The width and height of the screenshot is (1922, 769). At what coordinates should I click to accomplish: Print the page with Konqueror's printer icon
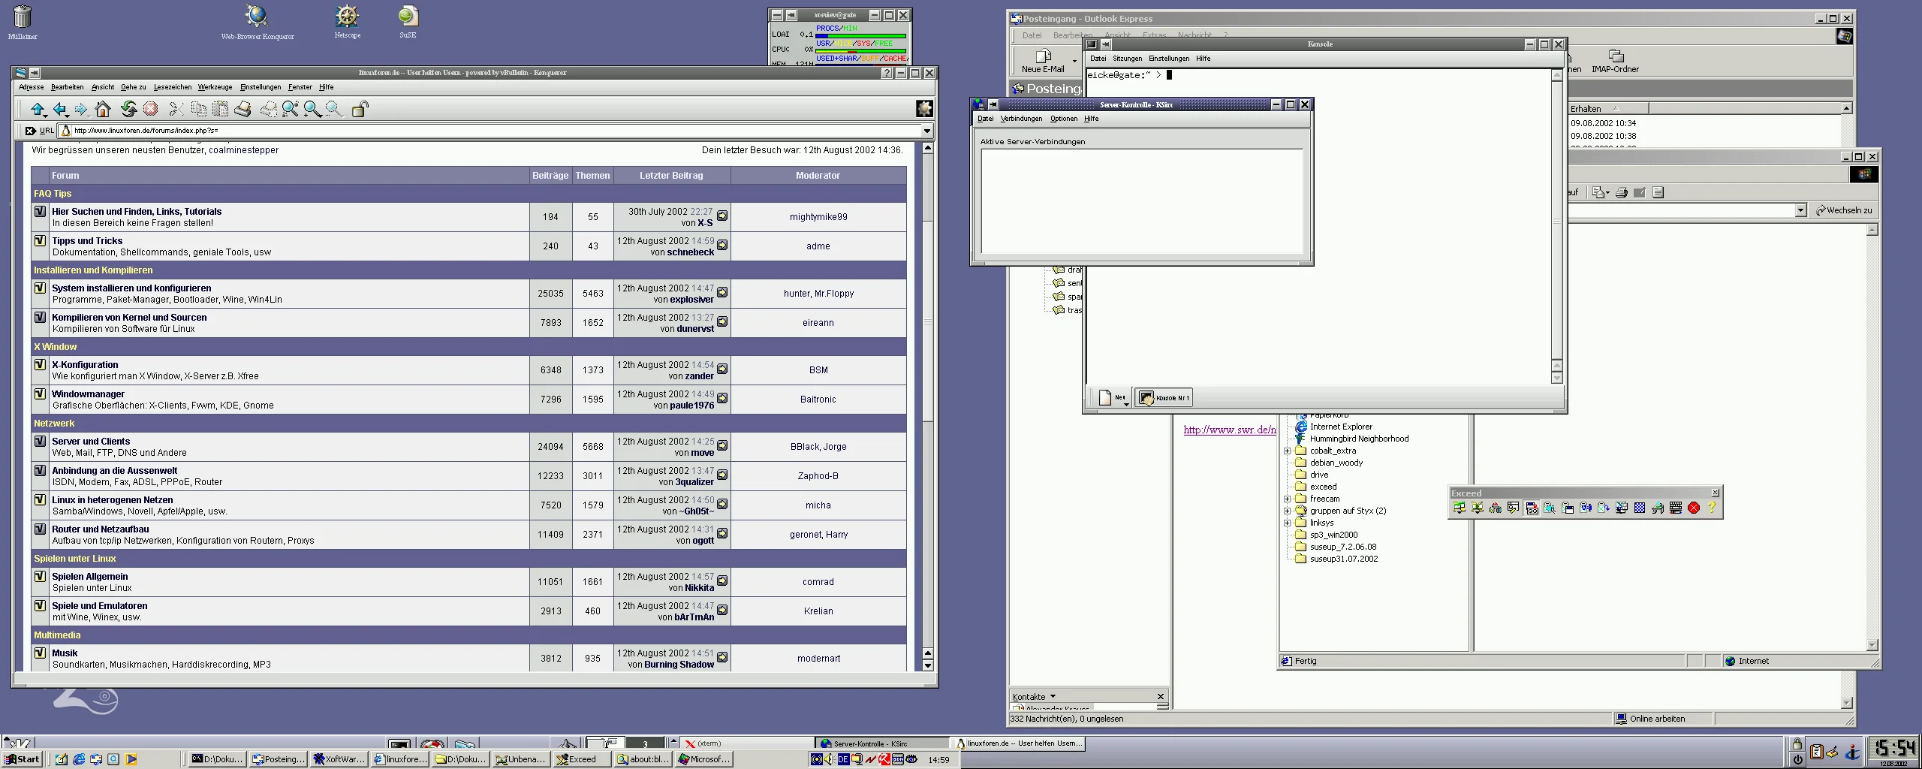pos(243,110)
